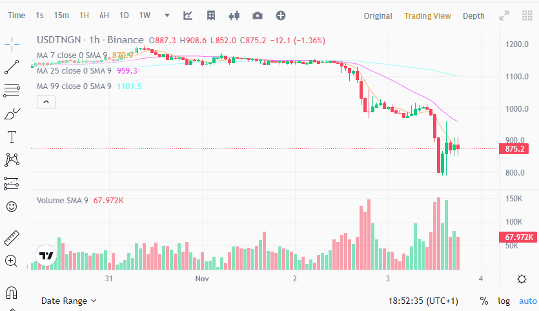Toggle auto scale mode
Image resolution: width=539 pixels, height=311 pixels.
pos(527,301)
